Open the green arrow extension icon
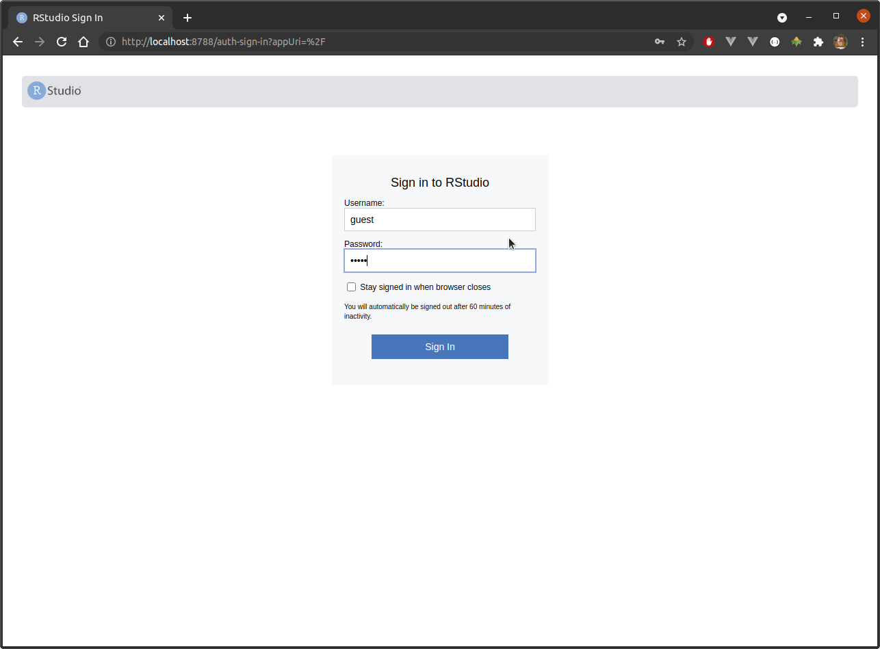The width and height of the screenshot is (880, 649). click(x=797, y=42)
